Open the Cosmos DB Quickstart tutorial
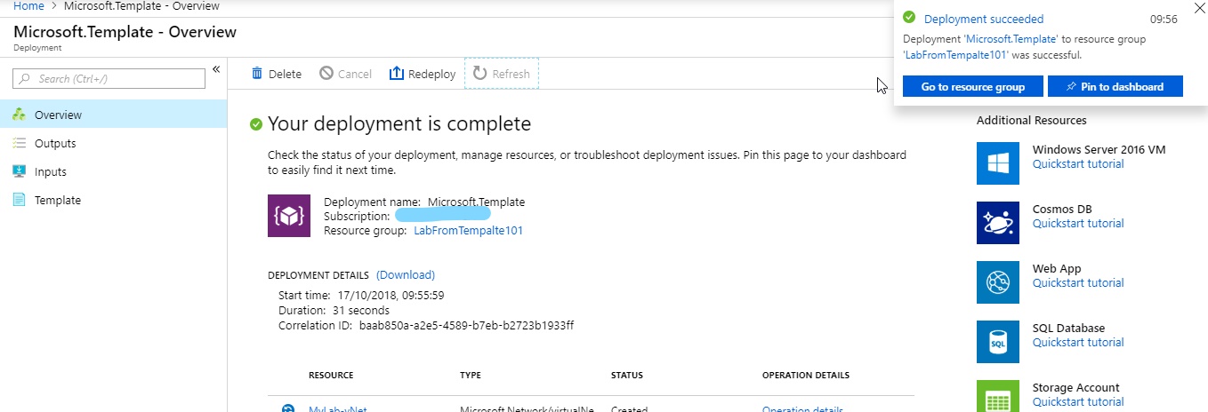Viewport: 1208px width, 412px height. coord(1078,224)
